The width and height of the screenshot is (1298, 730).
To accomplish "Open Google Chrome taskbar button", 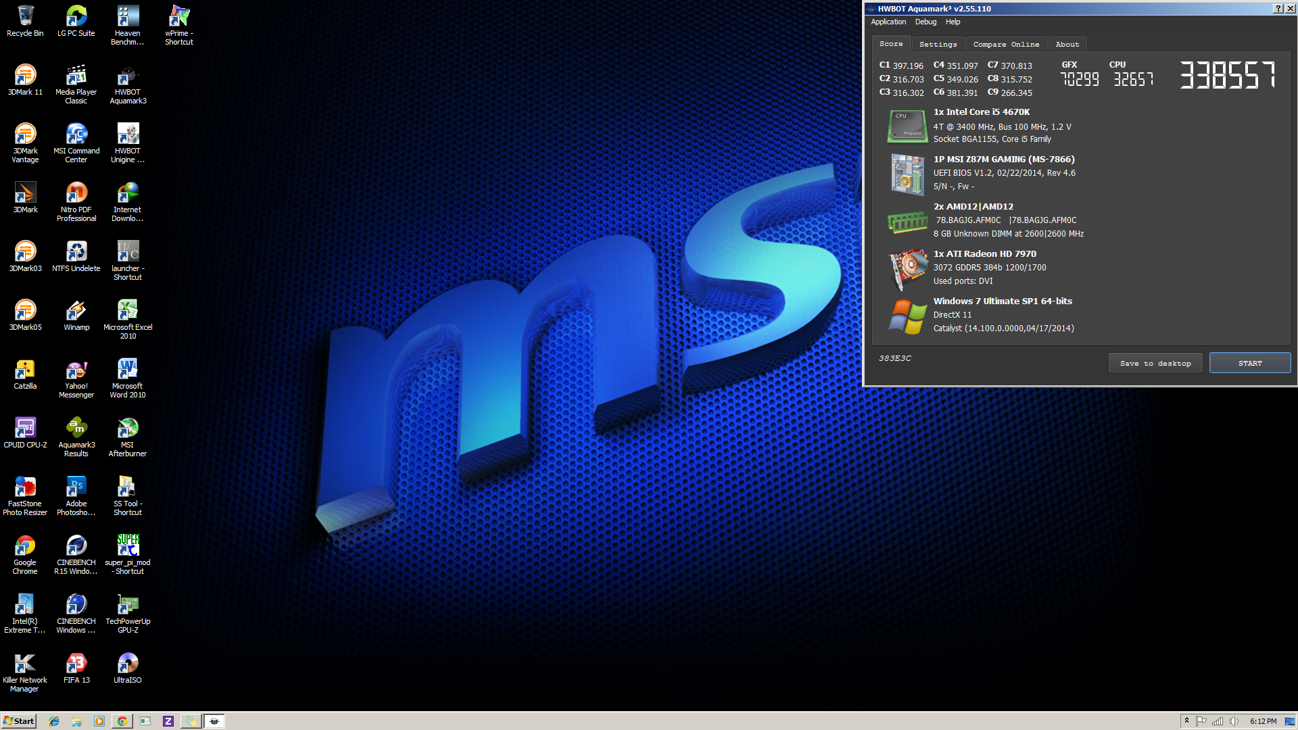I will [122, 721].
